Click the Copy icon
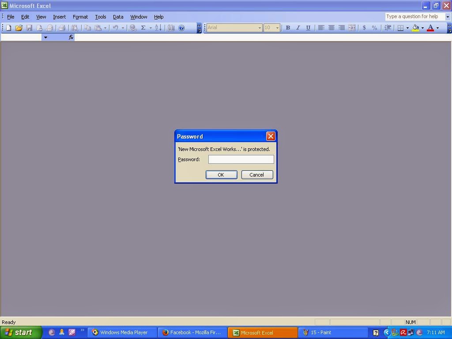Viewport: 452px width, 339px height. point(88,28)
